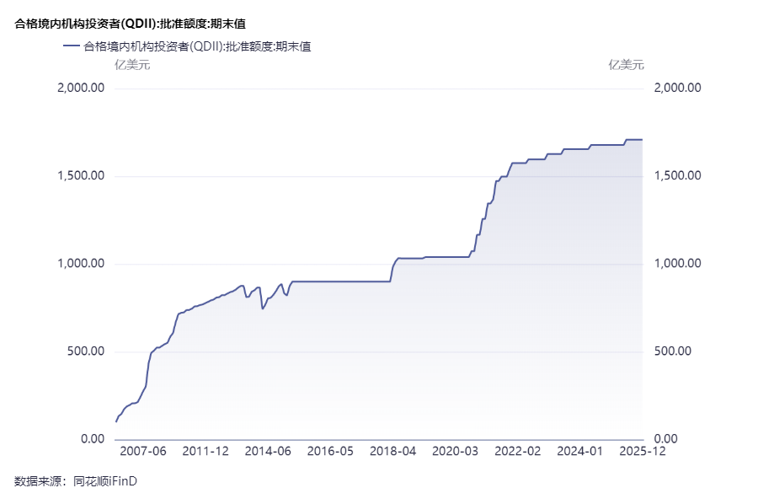Image resolution: width=758 pixels, height=504 pixels.
Task: Click the 同花顺iFinD data source text
Action: tap(104, 481)
